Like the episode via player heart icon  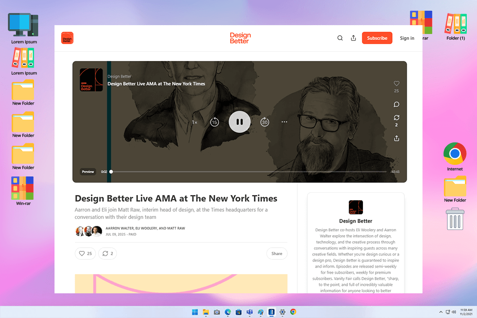coord(396,84)
